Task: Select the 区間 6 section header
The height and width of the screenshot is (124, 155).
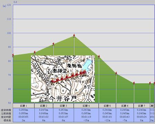Action: pos(125,106)
